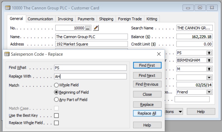
Task: Choose Any Part of Field radio button
Action: point(56,100)
